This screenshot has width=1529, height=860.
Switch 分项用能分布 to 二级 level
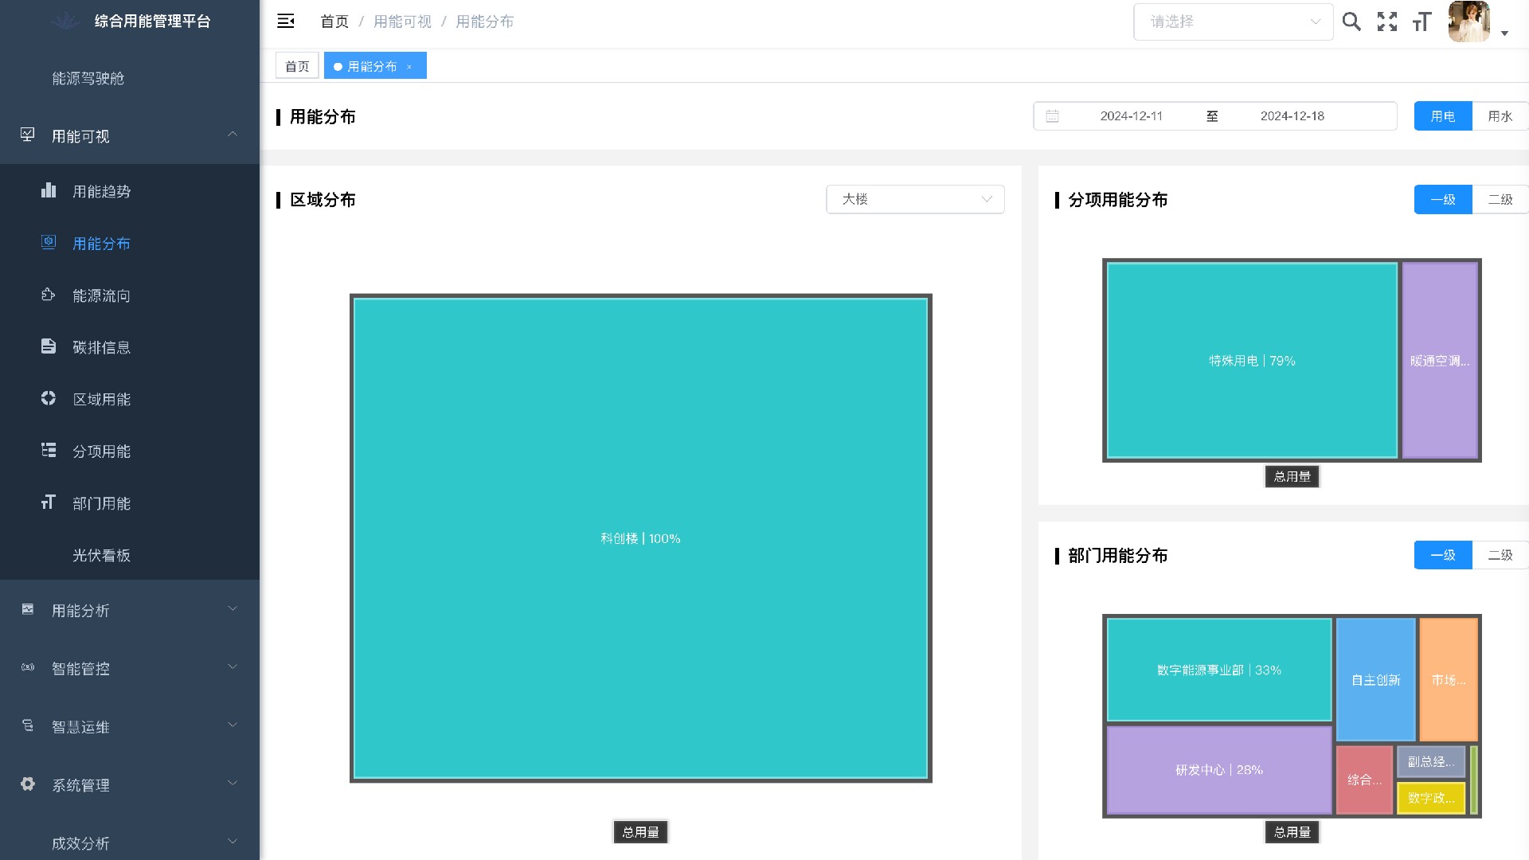coord(1500,200)
